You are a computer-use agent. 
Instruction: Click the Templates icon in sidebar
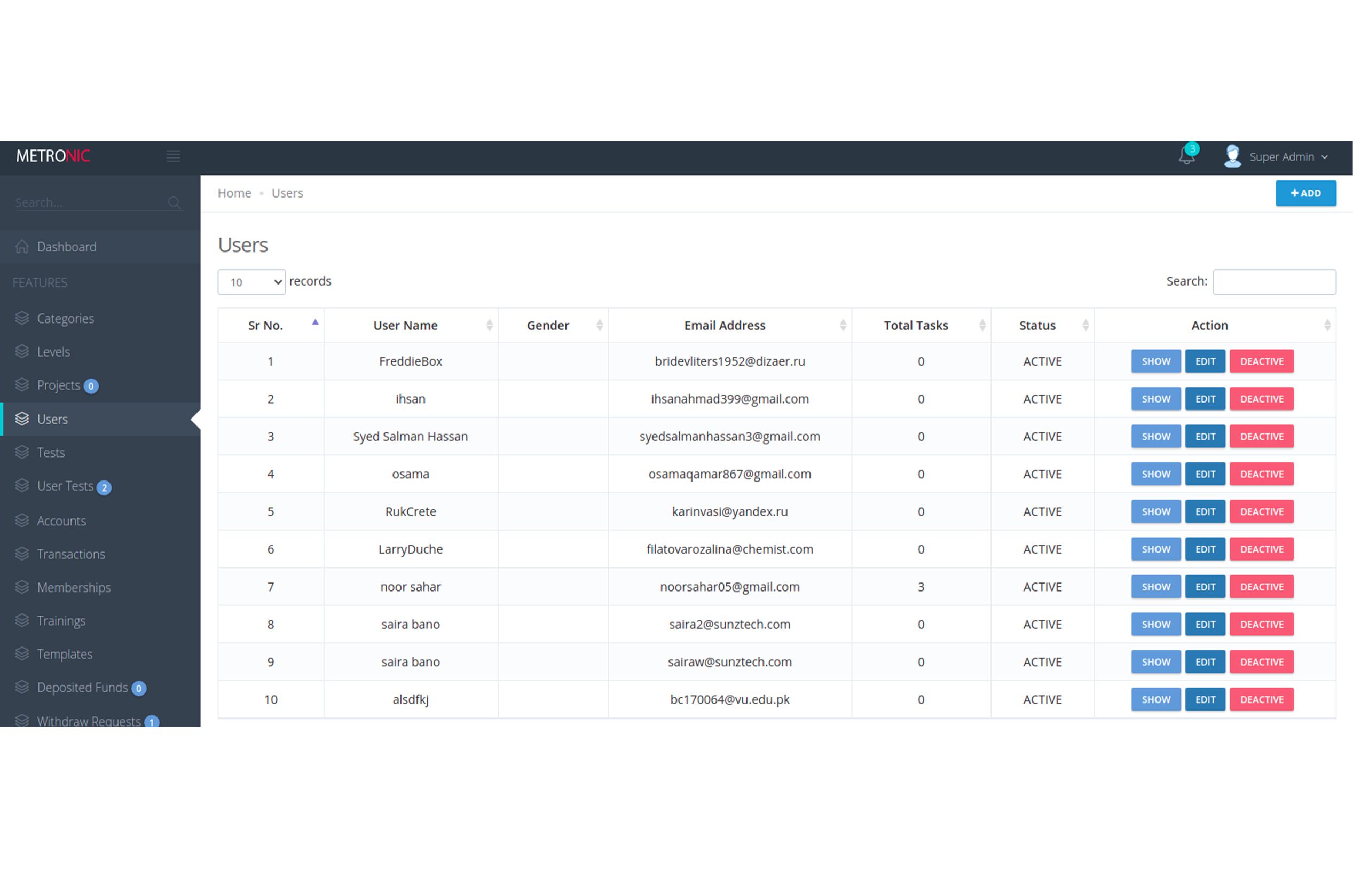pos(22,654)
